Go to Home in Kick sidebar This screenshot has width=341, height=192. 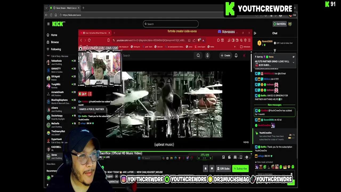(x=52, y=35)
